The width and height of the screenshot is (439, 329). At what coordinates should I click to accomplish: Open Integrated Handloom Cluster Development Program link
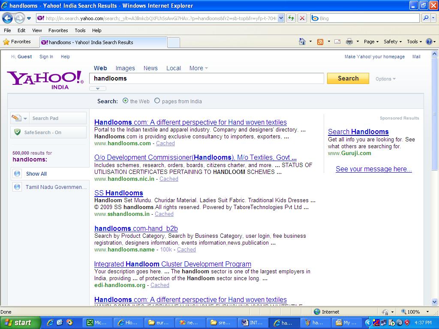pos(172,264)
